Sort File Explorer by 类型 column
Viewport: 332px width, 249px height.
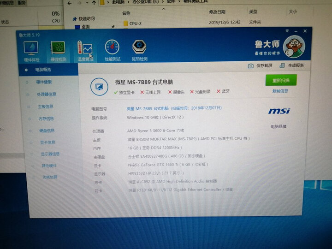[253, 12]
